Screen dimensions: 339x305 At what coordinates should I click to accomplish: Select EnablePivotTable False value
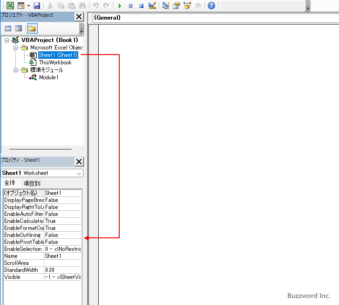[63, 242]
